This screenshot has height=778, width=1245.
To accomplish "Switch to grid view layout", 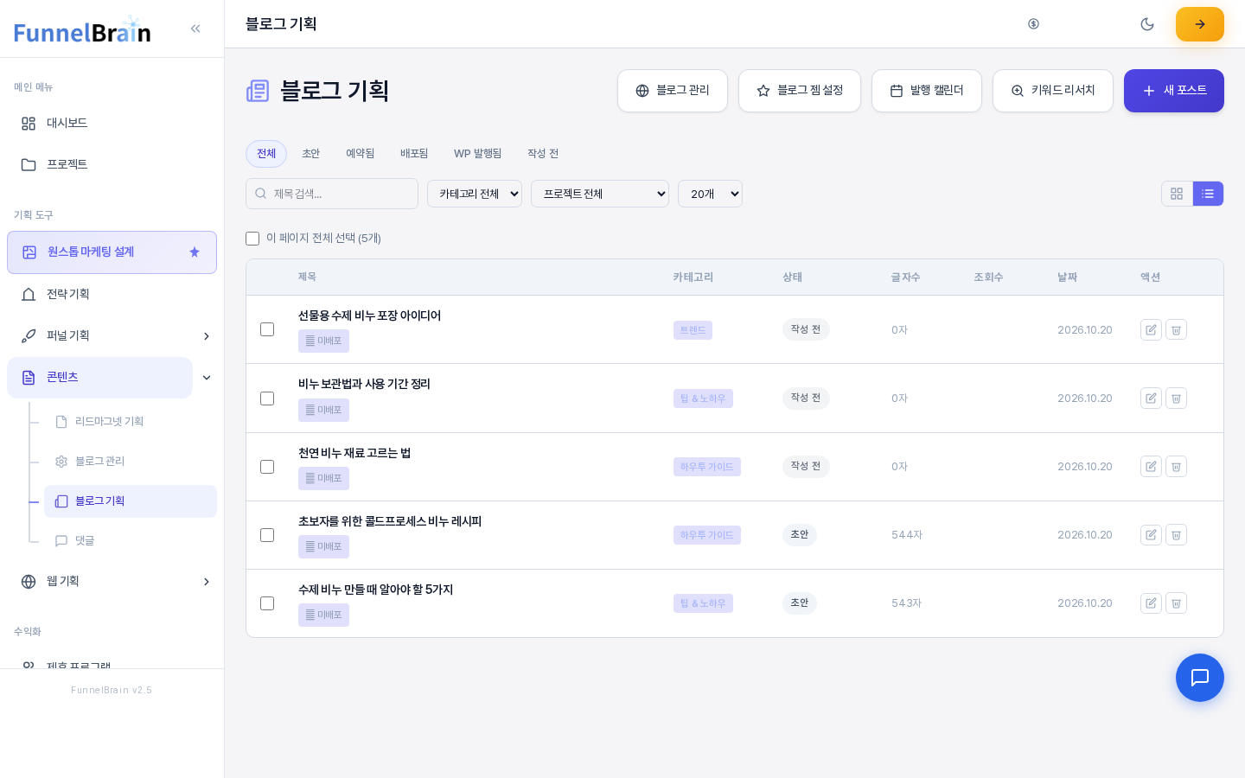I will (1177, 194).
